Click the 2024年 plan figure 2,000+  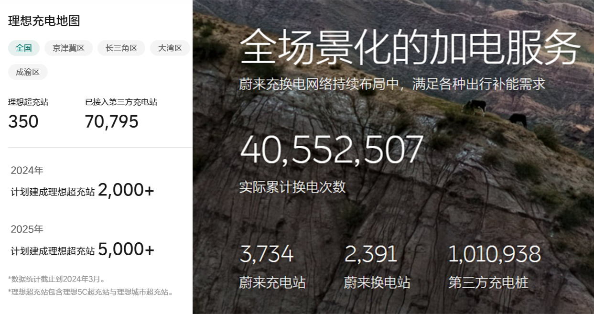click(x=126, y=190)
